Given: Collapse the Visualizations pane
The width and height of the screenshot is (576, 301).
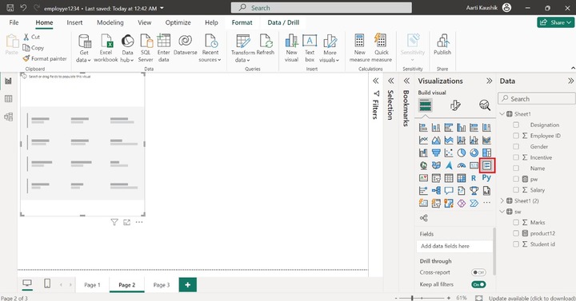Looking at the screenshot, I should pyautogui.click(x=489, y=81).
